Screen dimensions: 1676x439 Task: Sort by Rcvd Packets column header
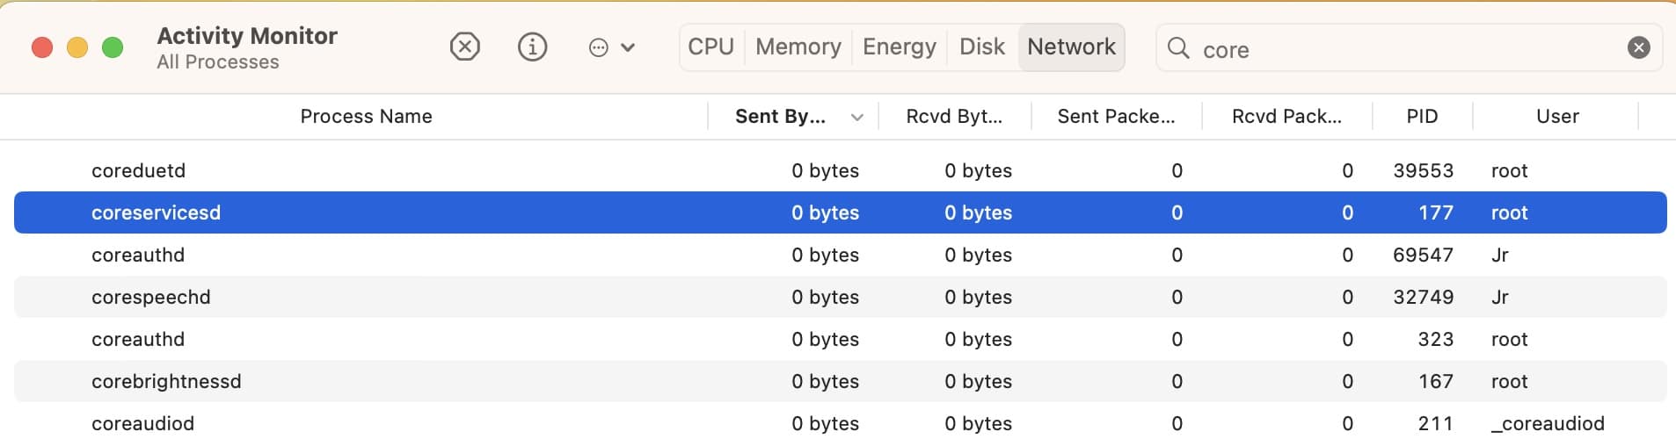click(1286, 116)
